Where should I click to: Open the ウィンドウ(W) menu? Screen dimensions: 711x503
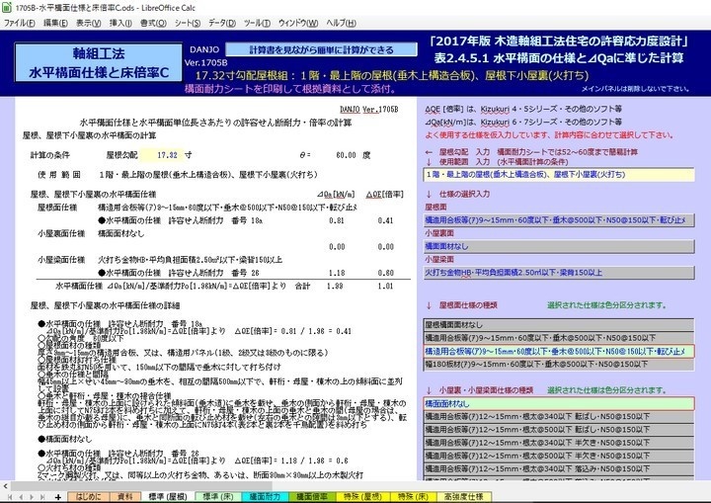[298, 23]
